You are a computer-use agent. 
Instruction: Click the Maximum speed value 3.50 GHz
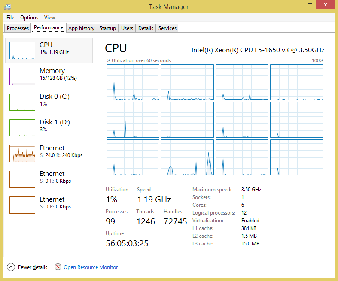click(251, 190)
